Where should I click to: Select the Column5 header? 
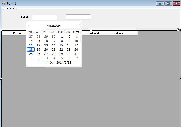click(125, 33)
